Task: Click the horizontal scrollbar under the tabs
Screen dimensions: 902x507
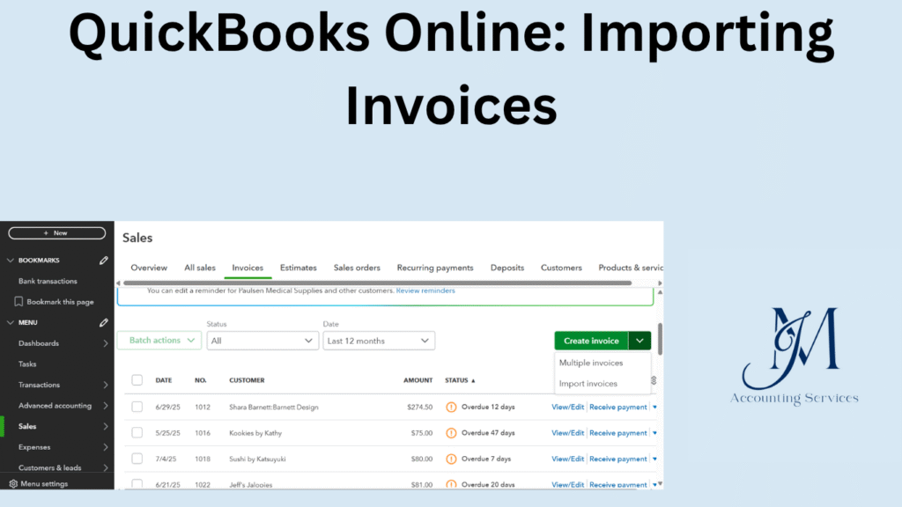Action: pos(377,283)
